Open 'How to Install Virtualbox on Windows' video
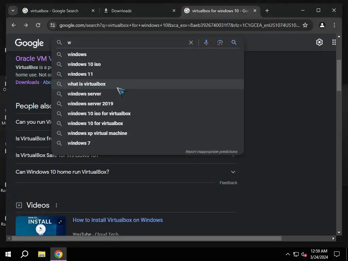 pyautogui.click(x=118, y=220)
